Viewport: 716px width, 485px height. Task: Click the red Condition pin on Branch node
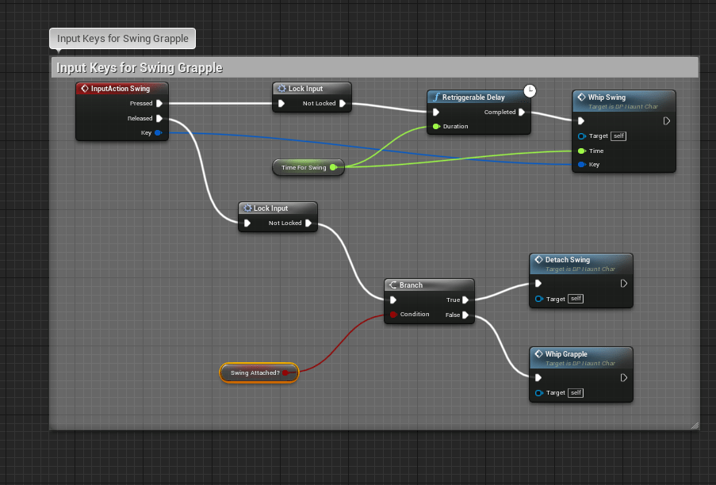(x=392, y=315)
